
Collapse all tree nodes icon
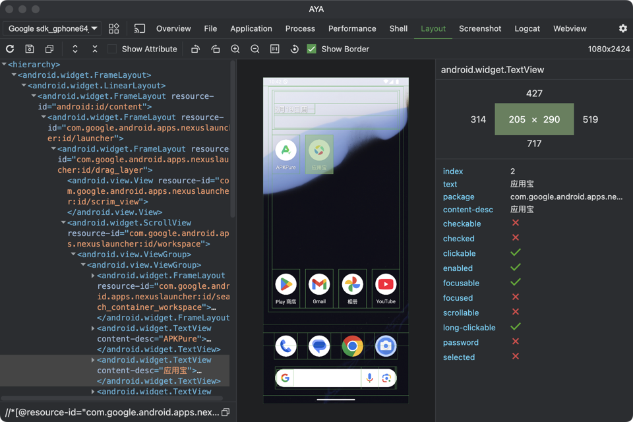(95, 49)
